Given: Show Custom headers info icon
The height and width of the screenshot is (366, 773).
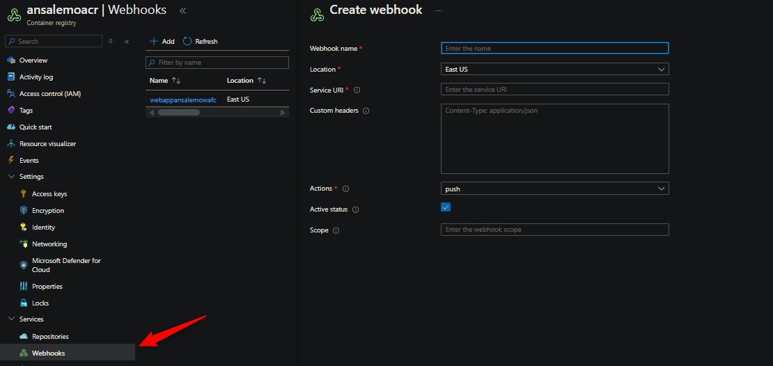Looking at the screenshot, I should click(x=366, y=111).
